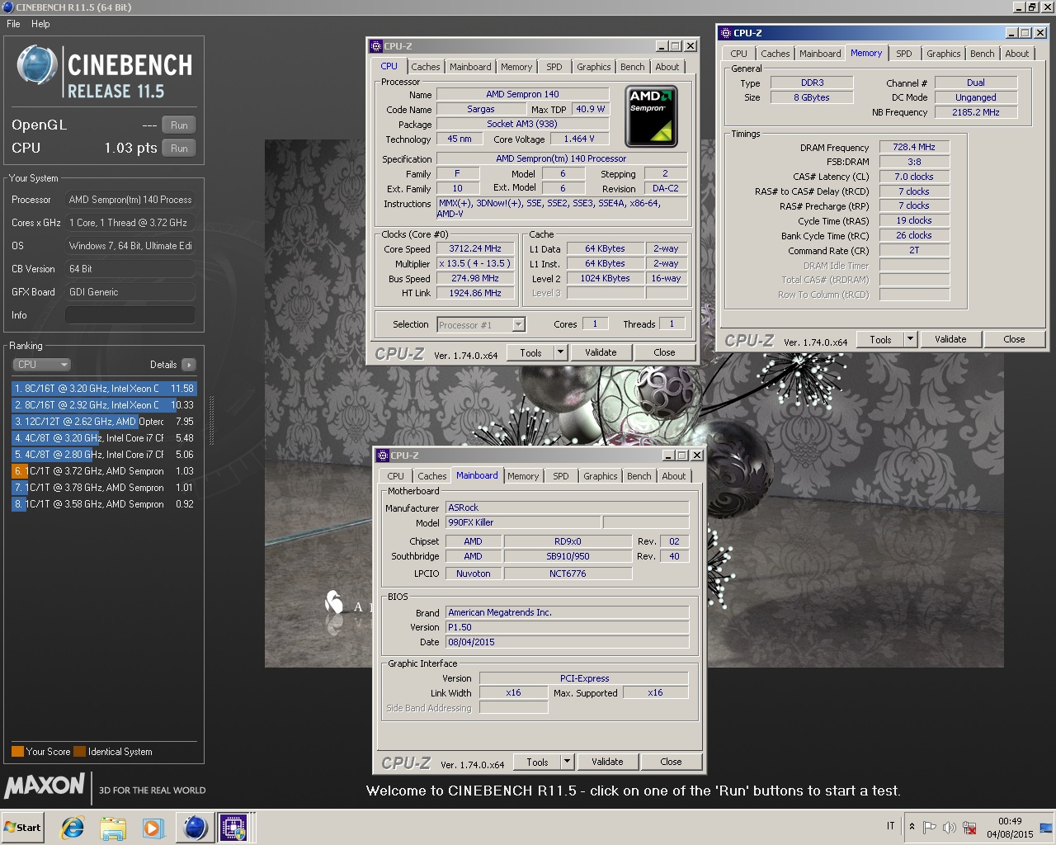Expand Tools arrow in CPU-Z CPU window
The height and width of the screenshot is (845, 1056).
tap(560, 352)
